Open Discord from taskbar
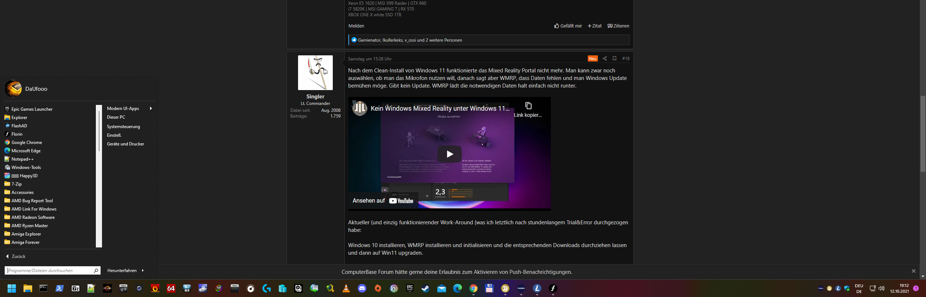The width and height of the screenshot is (926, 297). (x=362, y=288)
